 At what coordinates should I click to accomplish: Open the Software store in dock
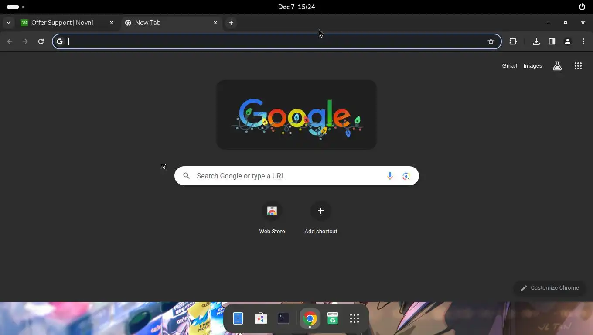coord(261,319)
